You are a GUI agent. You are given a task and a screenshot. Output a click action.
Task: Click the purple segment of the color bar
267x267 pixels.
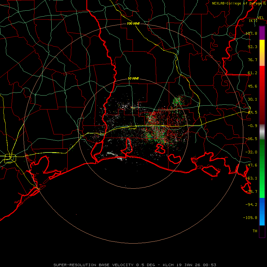(262, 33)
